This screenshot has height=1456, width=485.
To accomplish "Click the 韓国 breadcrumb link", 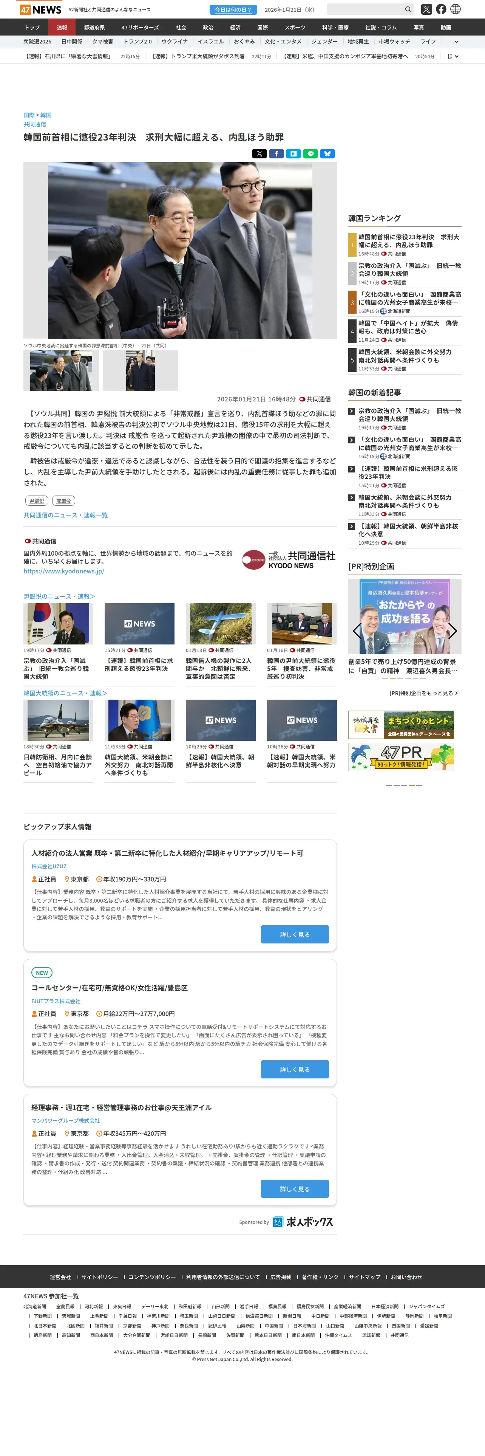I will point(46,115).
